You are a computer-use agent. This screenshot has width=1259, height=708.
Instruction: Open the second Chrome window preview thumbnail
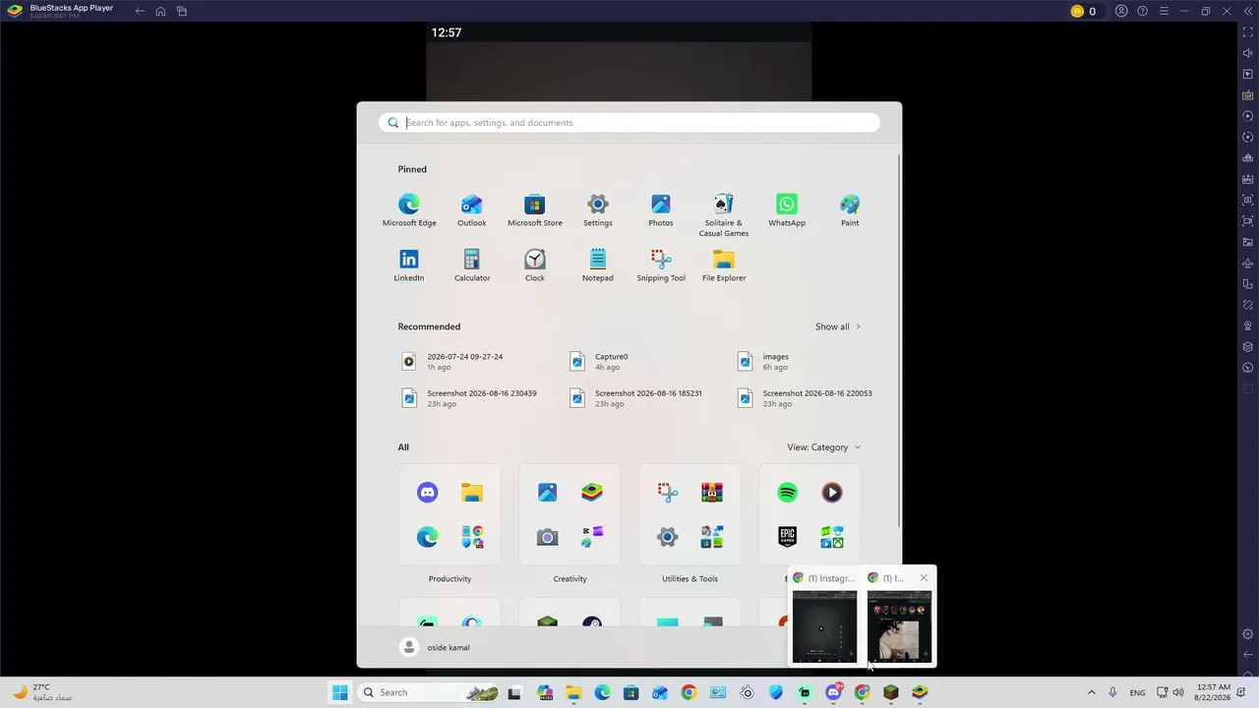pos(899,625)
